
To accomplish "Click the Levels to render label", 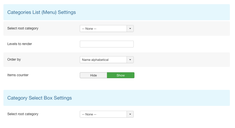I will (20, 44).
